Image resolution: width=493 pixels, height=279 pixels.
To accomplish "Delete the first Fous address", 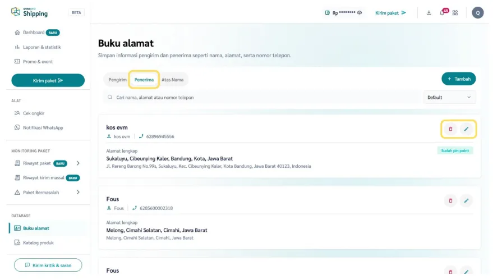I will pyautogui.click(x=450, y=200).
